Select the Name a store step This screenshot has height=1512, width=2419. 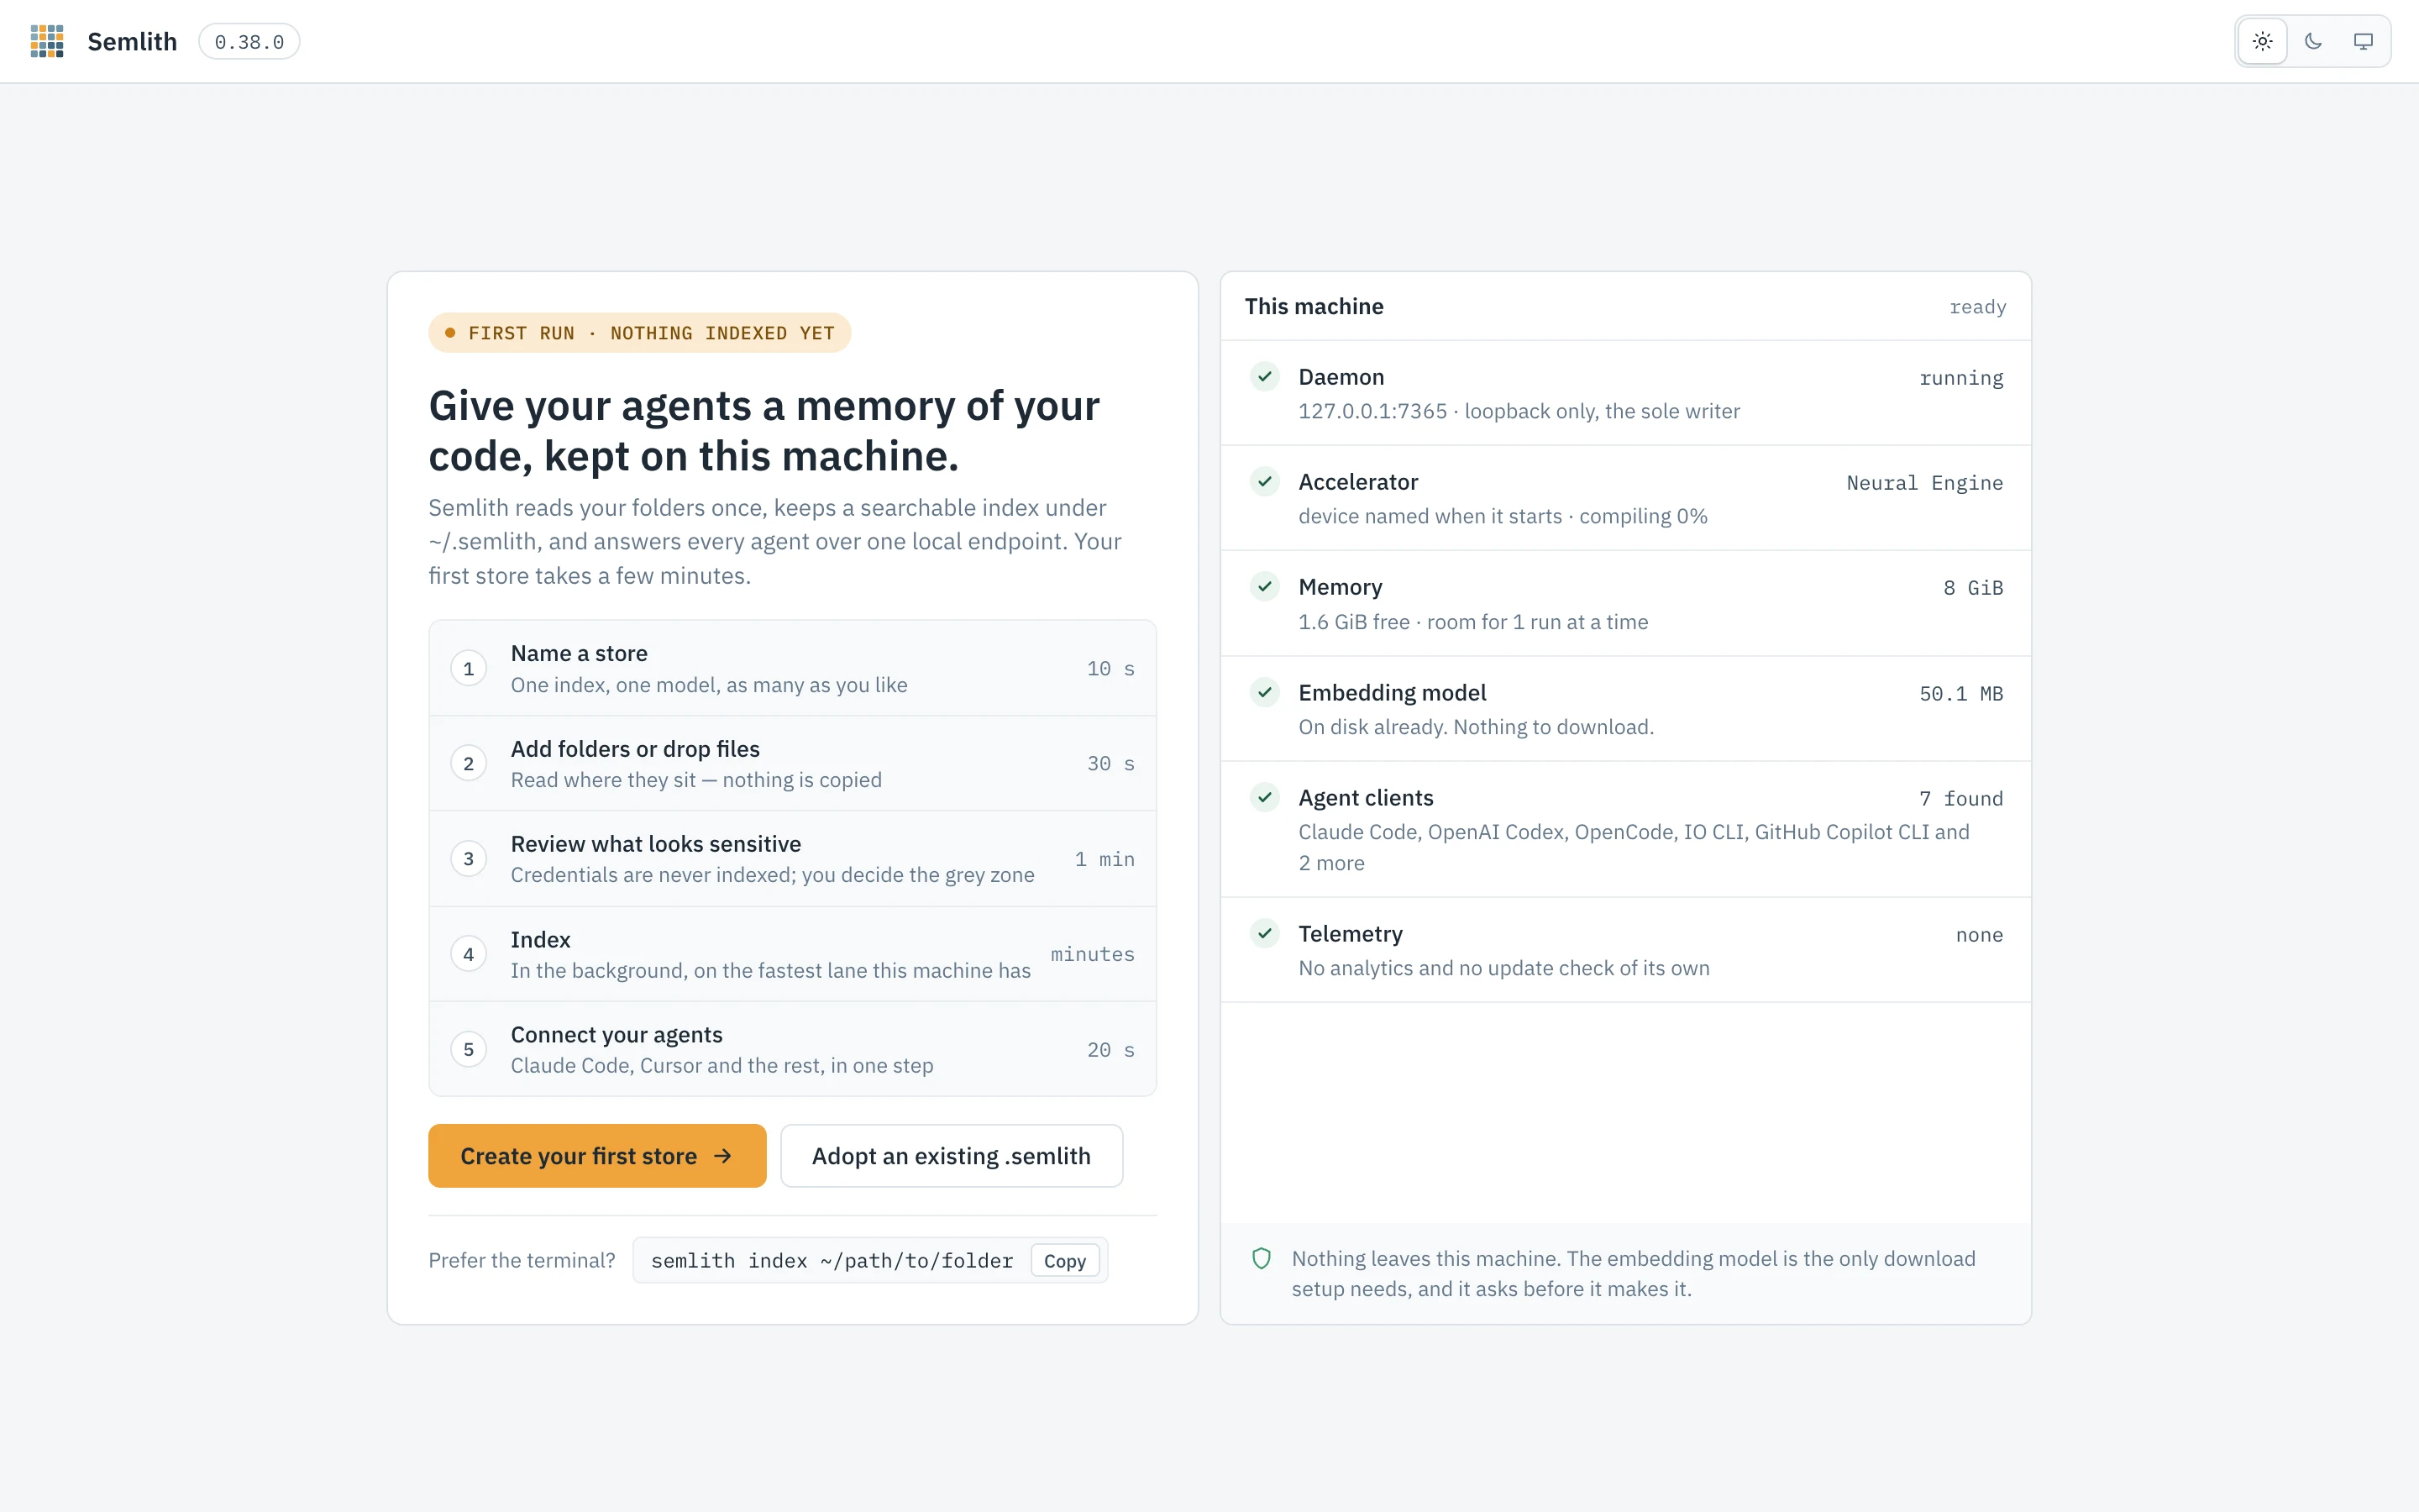[x=793, y=668]
